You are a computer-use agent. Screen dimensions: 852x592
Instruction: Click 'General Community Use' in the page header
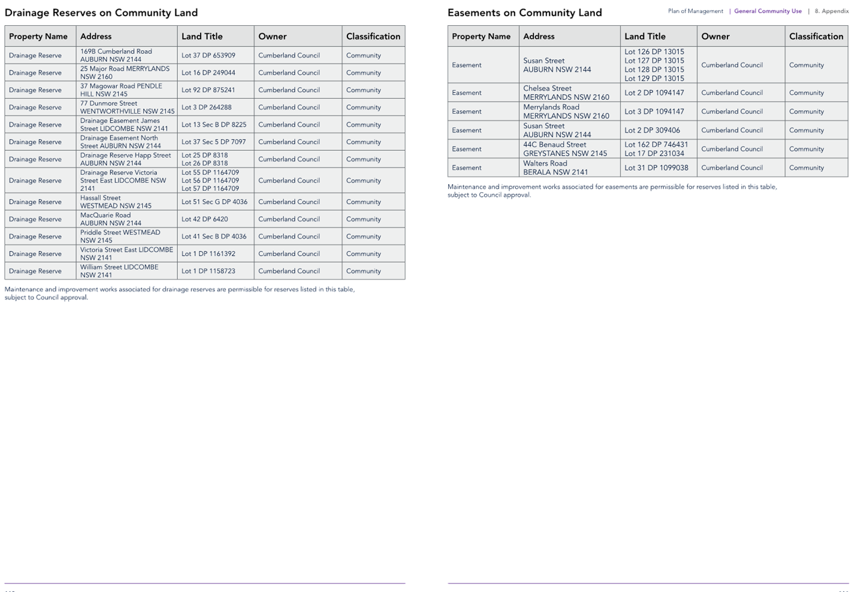click(768, 11)
